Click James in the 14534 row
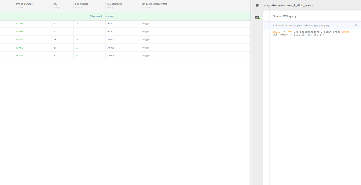The image size is (361, 185). coord(111,40)
